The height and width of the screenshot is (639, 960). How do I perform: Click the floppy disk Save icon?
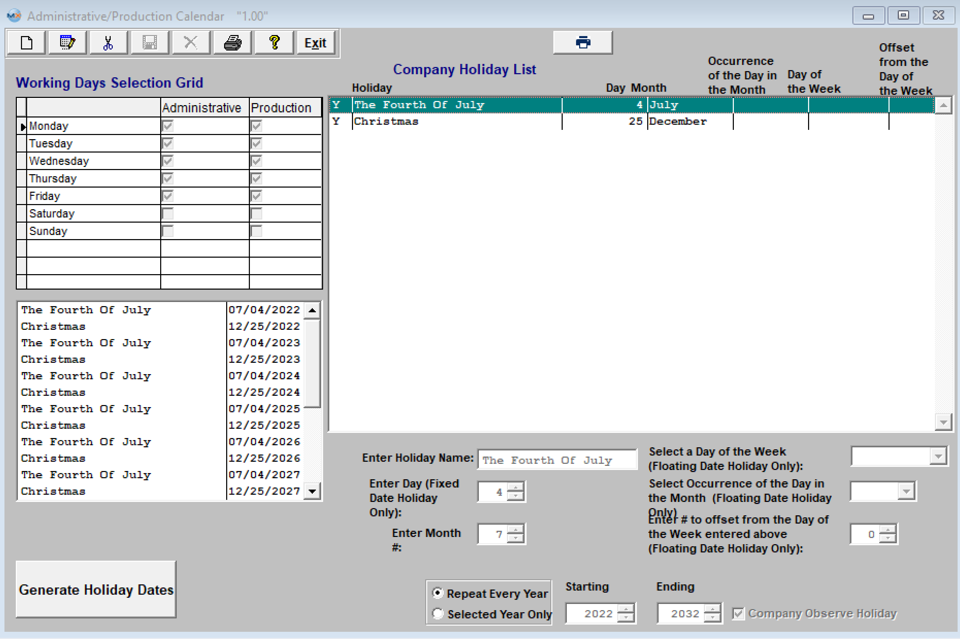[x=150, y=42]
